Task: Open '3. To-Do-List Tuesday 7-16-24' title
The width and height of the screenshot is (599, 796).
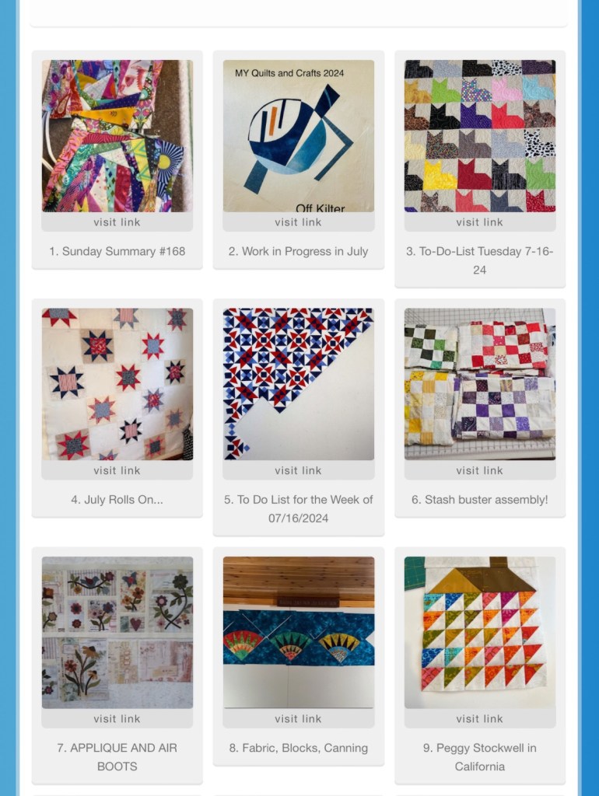Action: coord(480,260)
